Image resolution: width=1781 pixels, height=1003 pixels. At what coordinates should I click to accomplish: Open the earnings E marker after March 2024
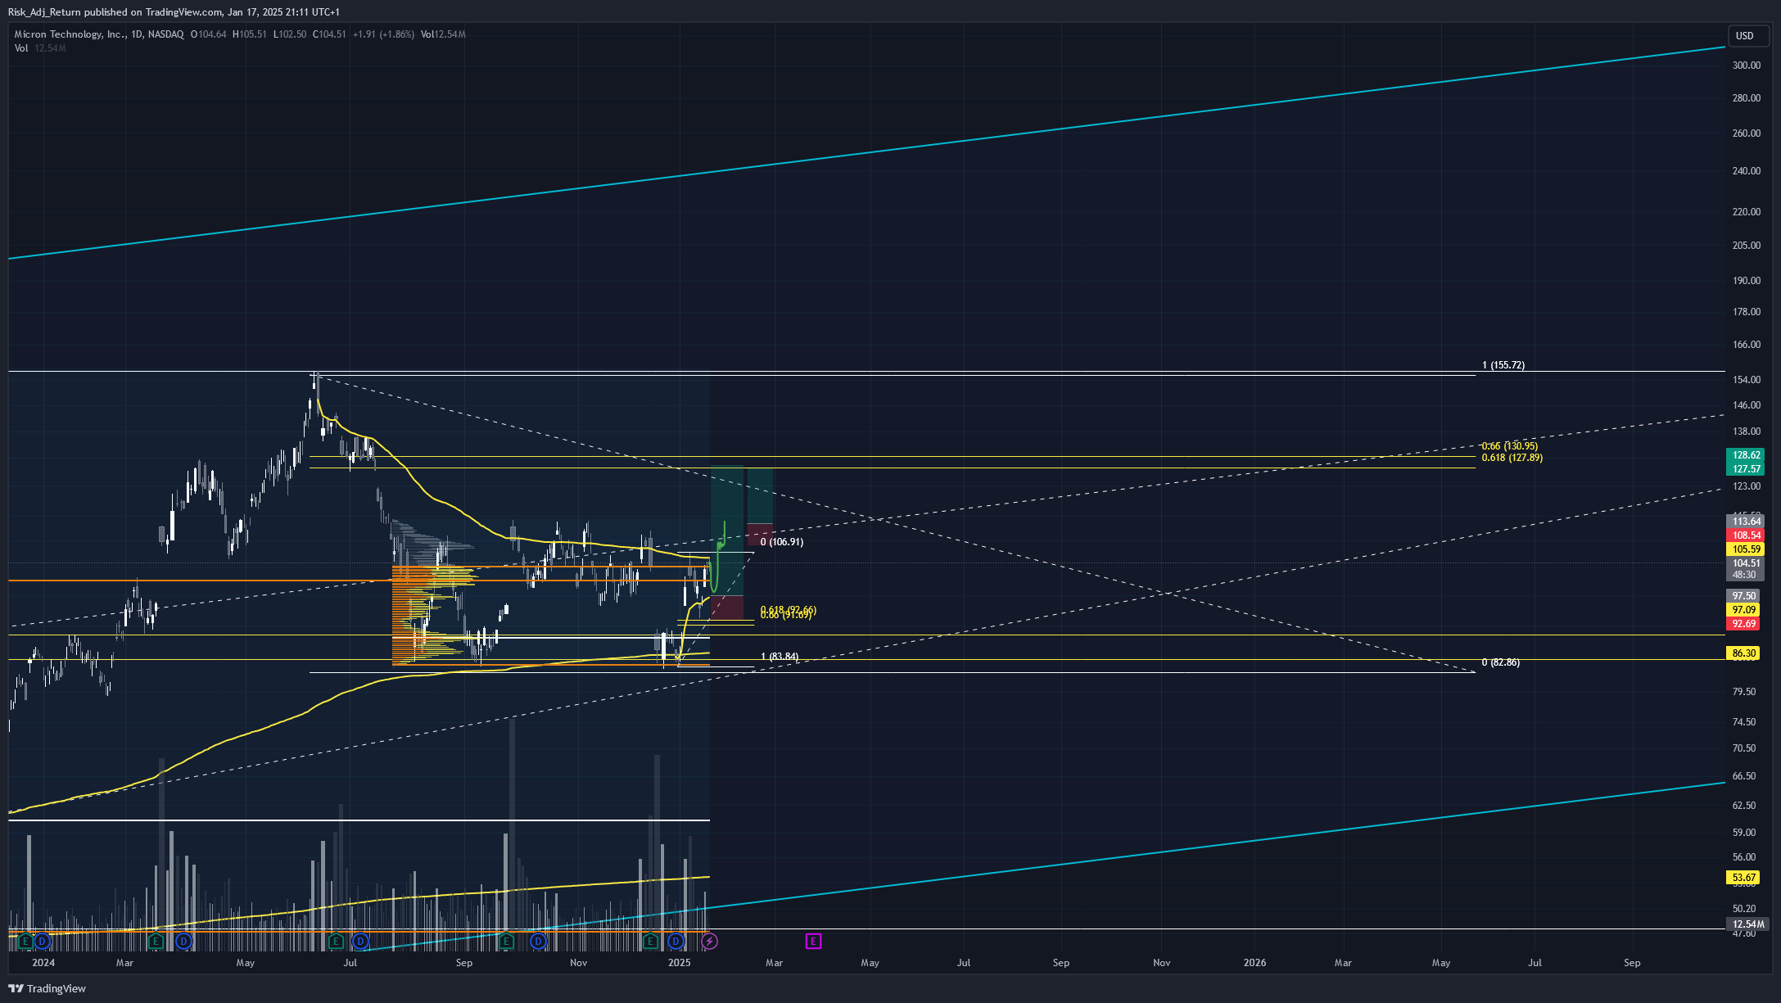(x=156, y=942)
